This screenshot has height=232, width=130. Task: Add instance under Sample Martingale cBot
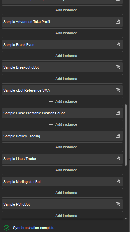[x=62, y=193]
